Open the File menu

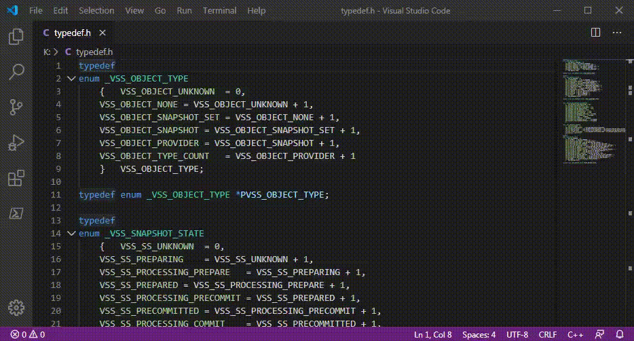(x=35, y=10)
